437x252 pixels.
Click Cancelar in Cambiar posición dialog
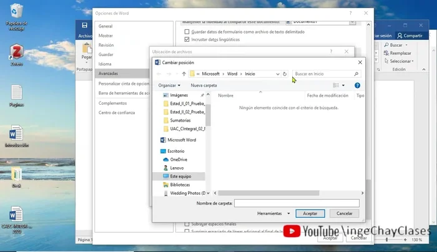[344, 213]
